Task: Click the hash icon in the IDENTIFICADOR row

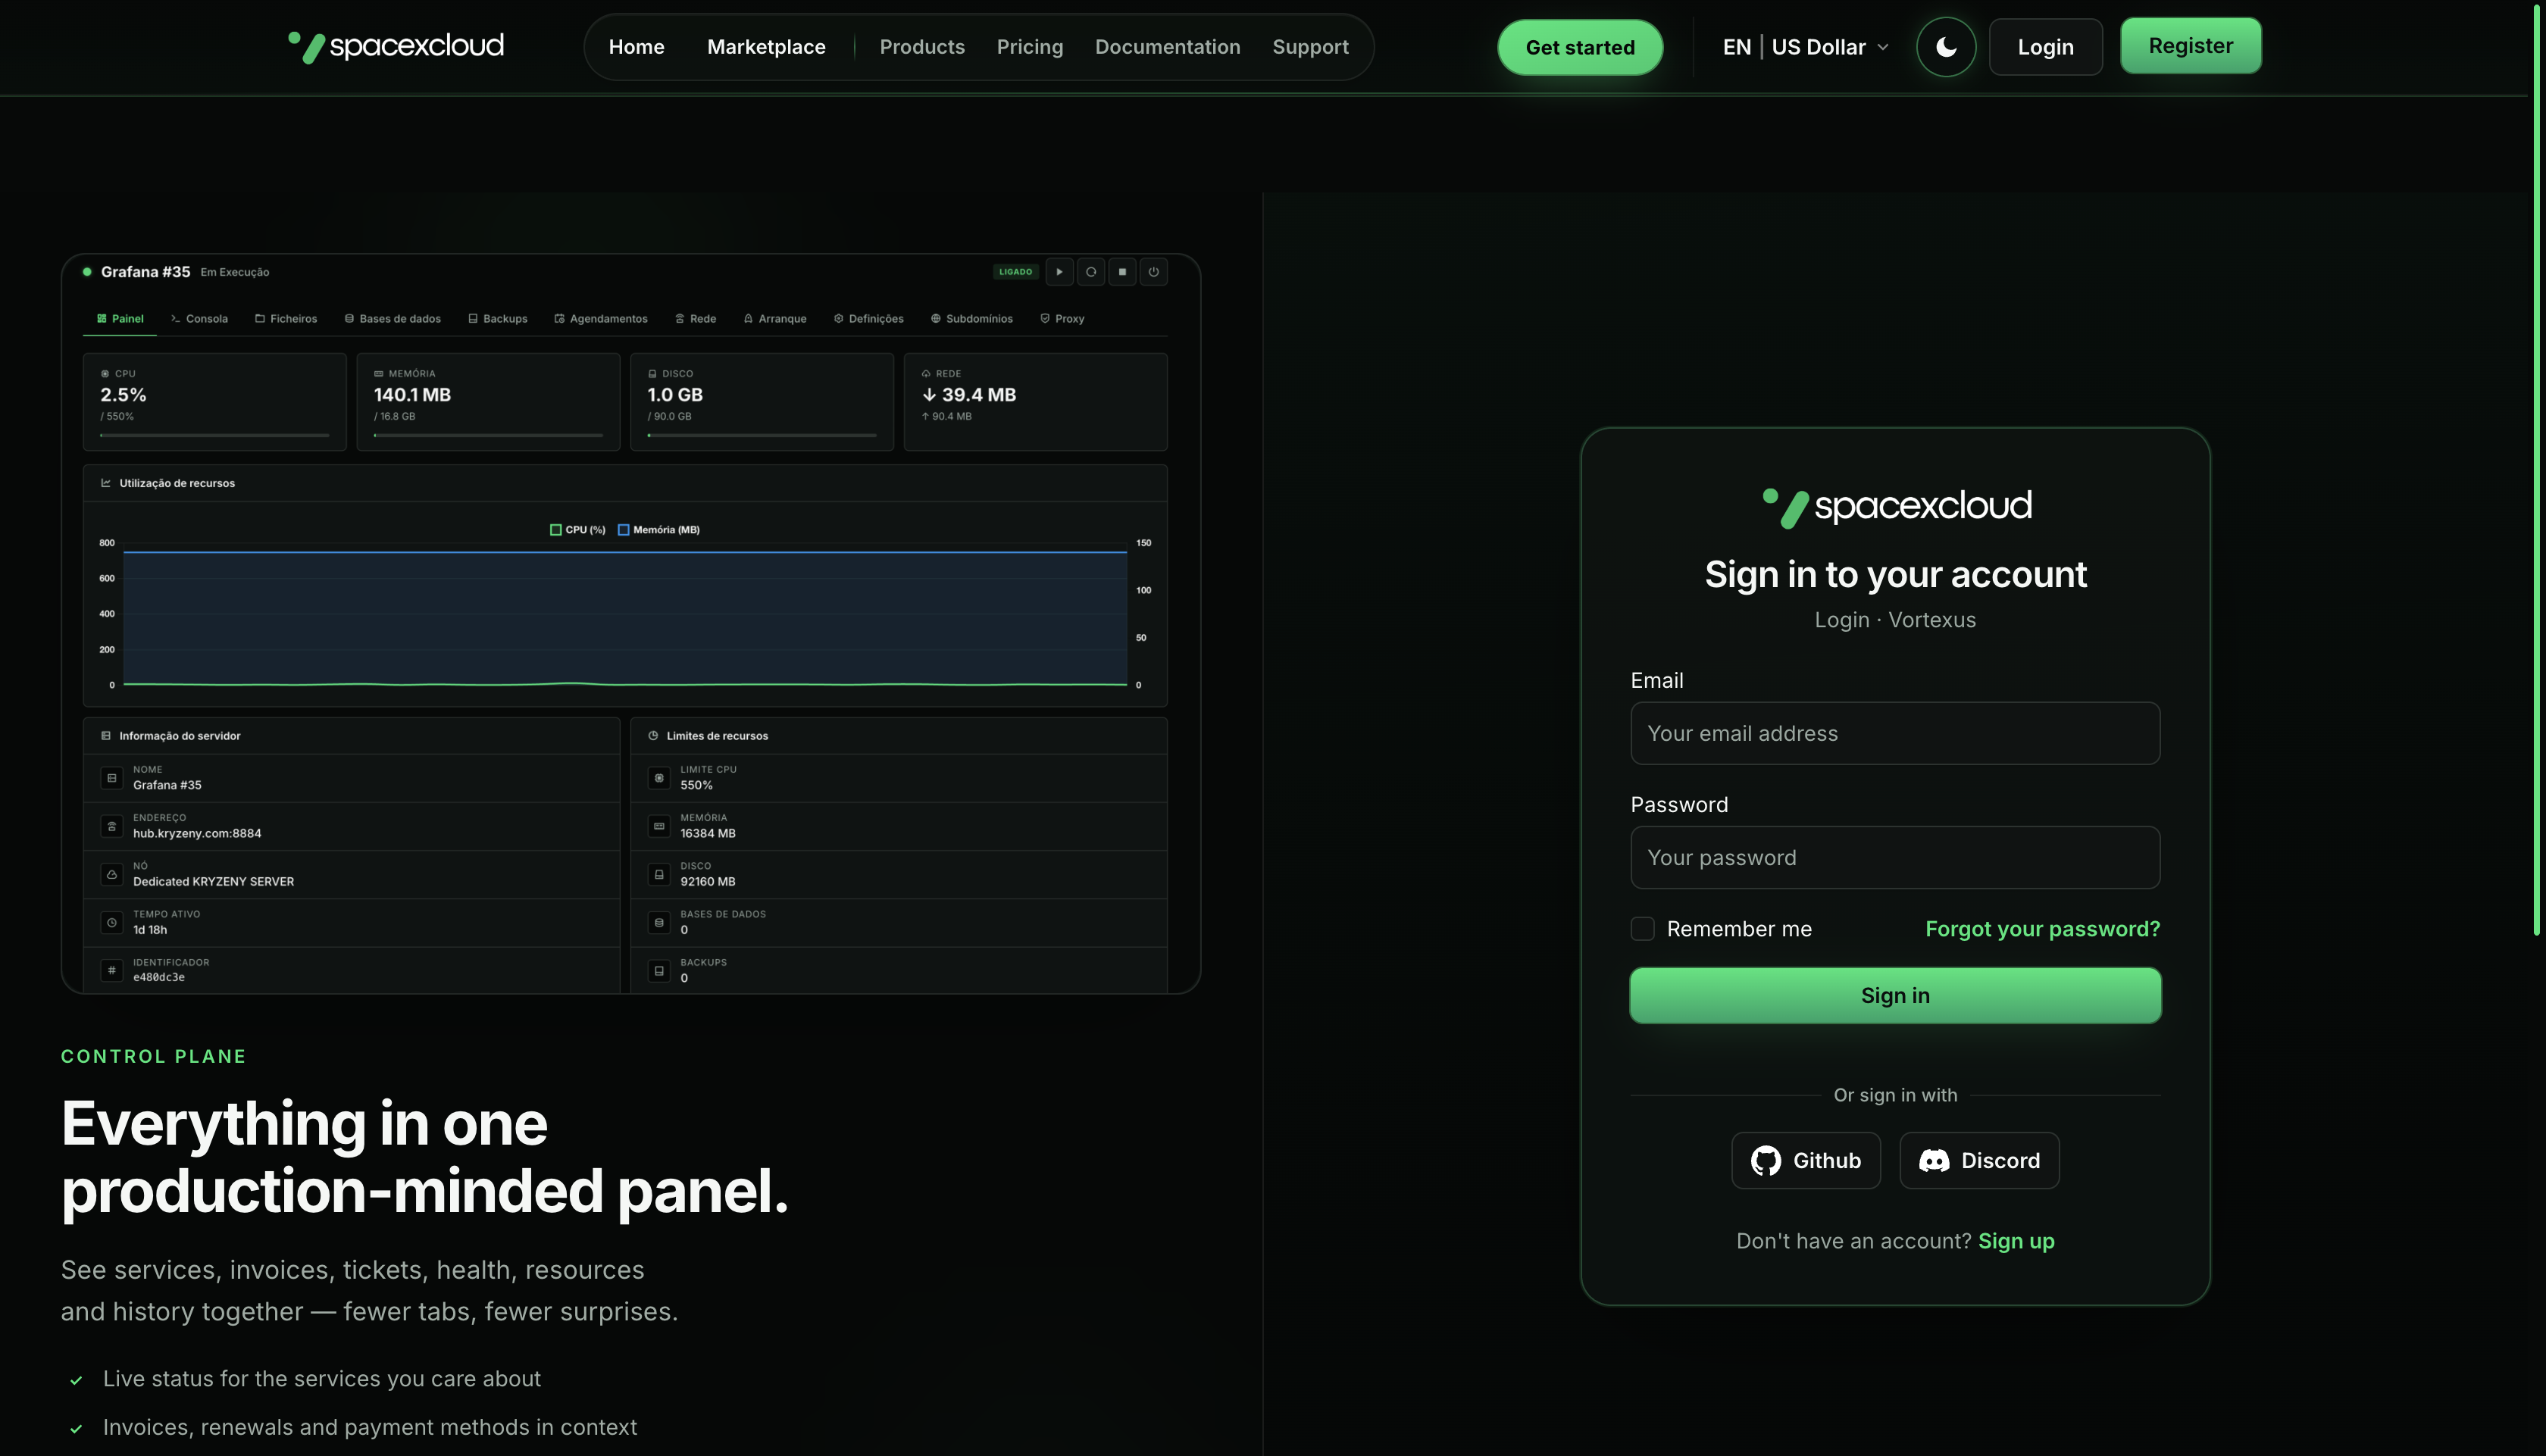Action: (x=112, y=970)
